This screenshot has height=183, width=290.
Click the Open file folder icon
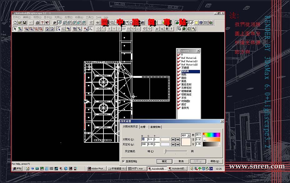(20, 22)
